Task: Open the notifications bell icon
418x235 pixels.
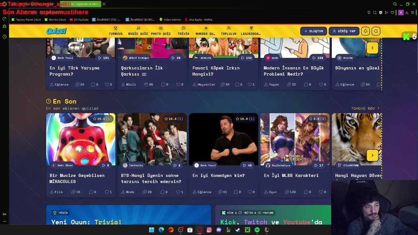Action: point(365,31)
